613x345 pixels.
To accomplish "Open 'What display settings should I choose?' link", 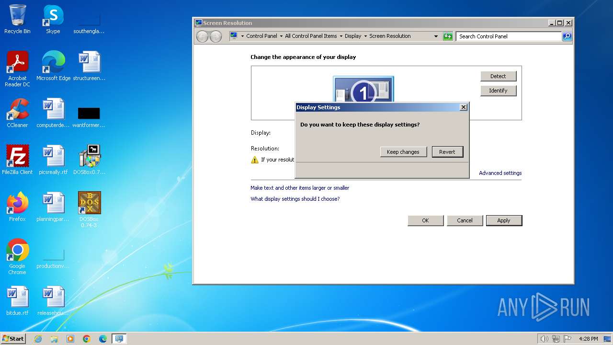I will point(295,199).
